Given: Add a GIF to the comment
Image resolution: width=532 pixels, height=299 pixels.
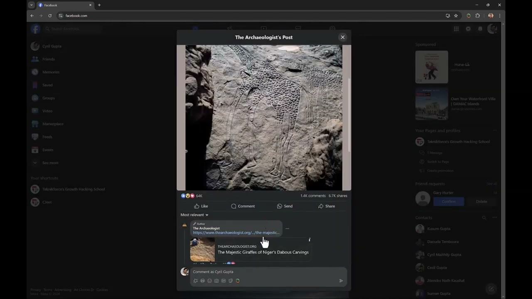Looking at the screenshot, I should [224, 281].
